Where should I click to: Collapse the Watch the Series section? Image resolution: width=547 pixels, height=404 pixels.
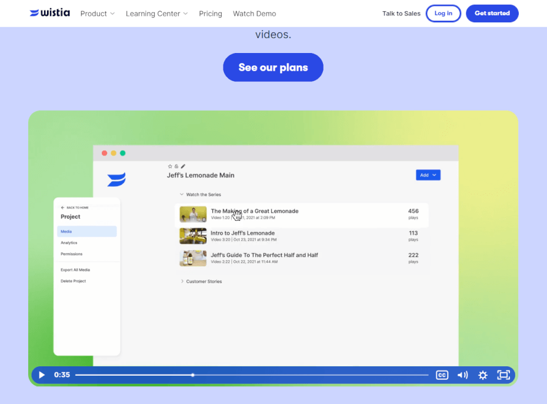pos(182,194)
